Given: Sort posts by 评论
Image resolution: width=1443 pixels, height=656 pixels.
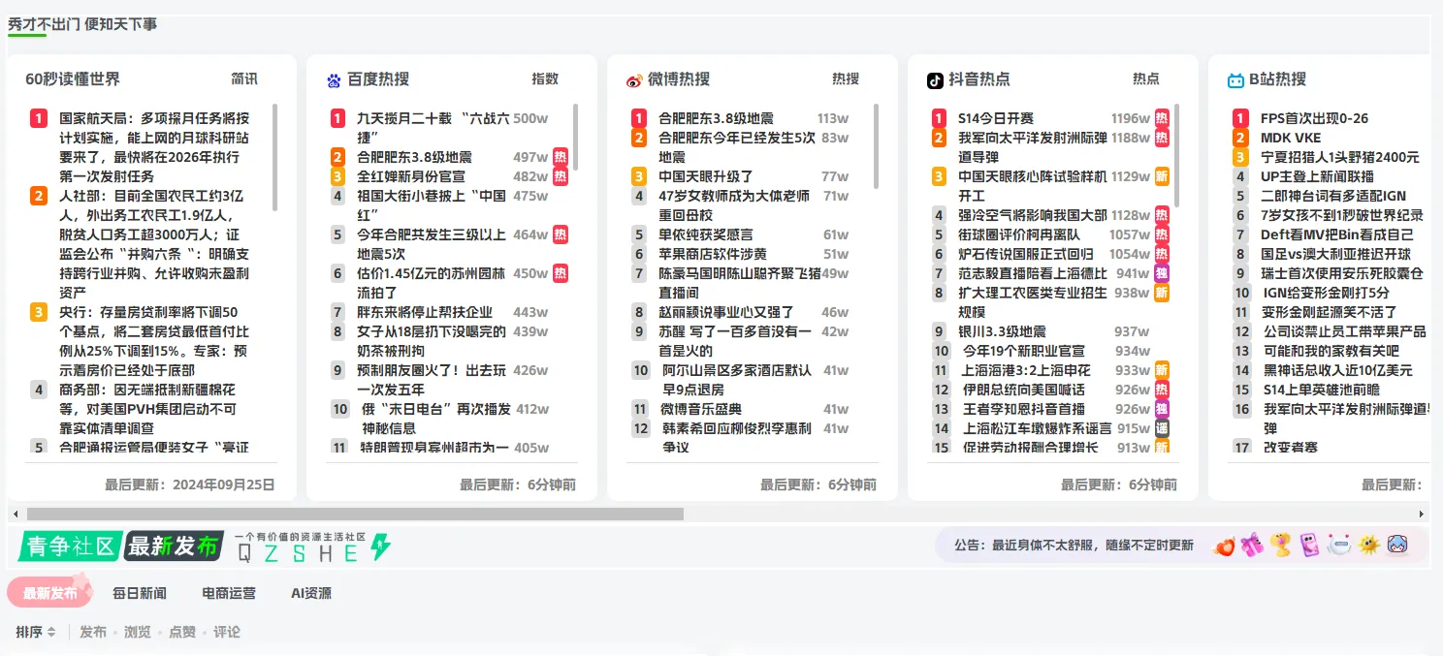Looking at the screenshot, I should [x=227, y=632].
